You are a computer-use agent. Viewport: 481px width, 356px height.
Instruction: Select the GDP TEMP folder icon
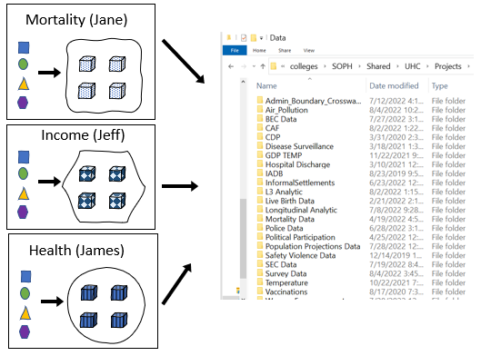click(260, 154)
